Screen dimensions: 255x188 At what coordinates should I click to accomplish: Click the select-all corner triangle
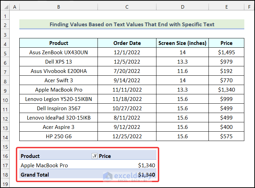[x=5, y=7]
